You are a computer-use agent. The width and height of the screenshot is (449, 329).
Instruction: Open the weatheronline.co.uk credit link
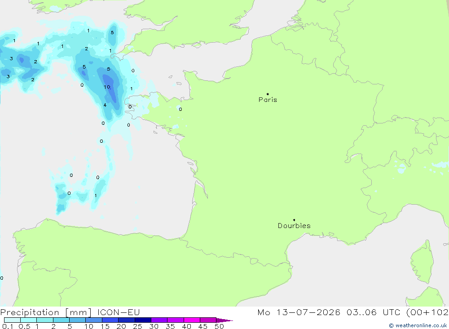click(418, 325)
